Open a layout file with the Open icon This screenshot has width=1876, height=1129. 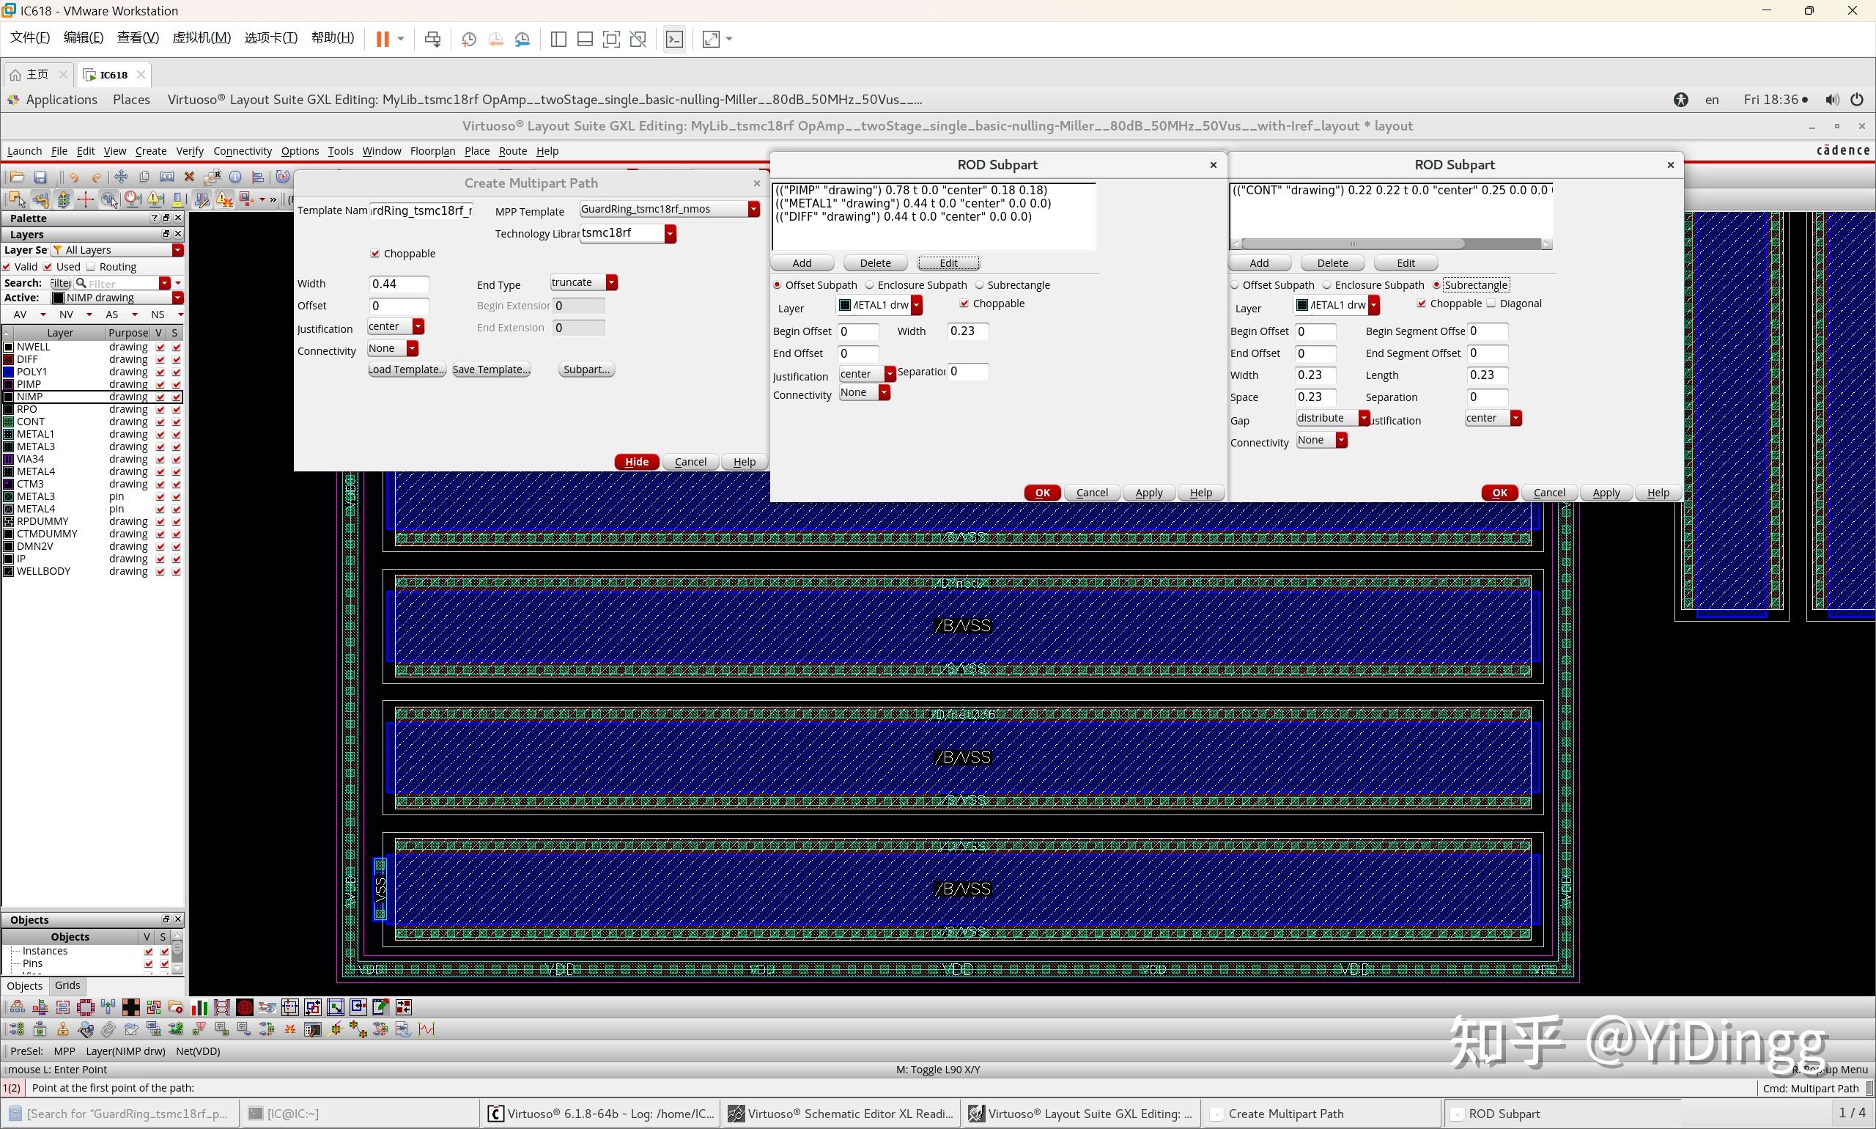pos(17,177)
